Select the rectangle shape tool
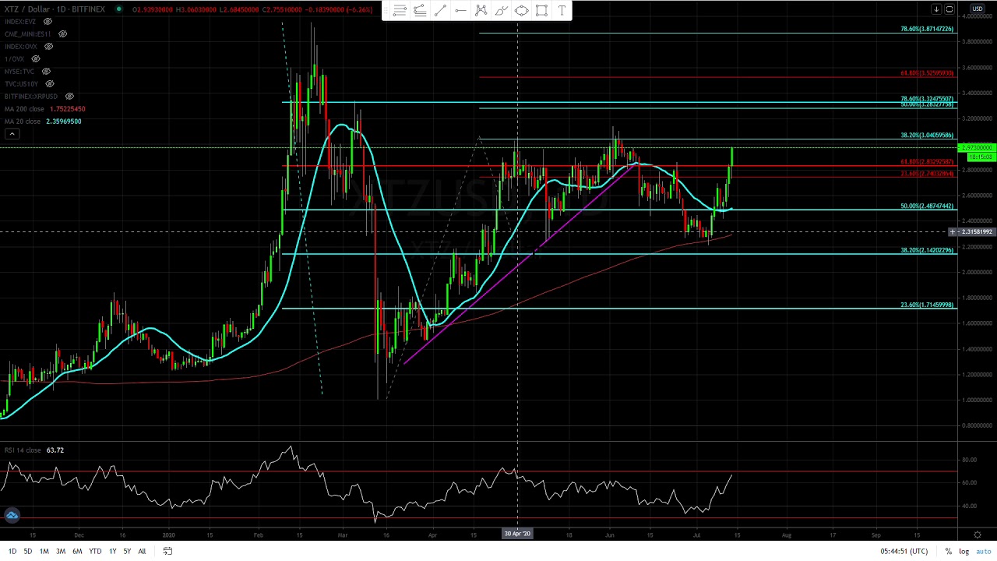997x561 pixels. tap(541, 10)
